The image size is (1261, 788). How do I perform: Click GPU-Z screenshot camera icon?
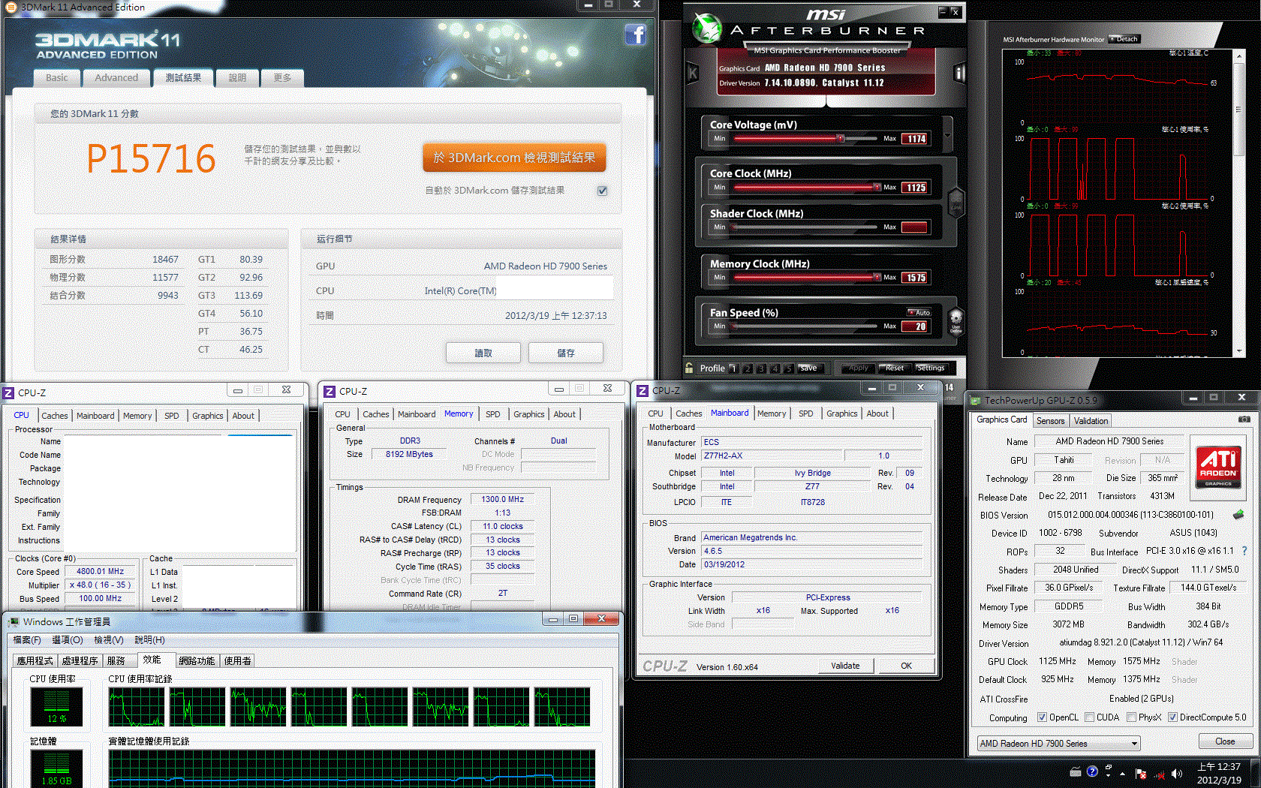click(x=1244, y=420)
